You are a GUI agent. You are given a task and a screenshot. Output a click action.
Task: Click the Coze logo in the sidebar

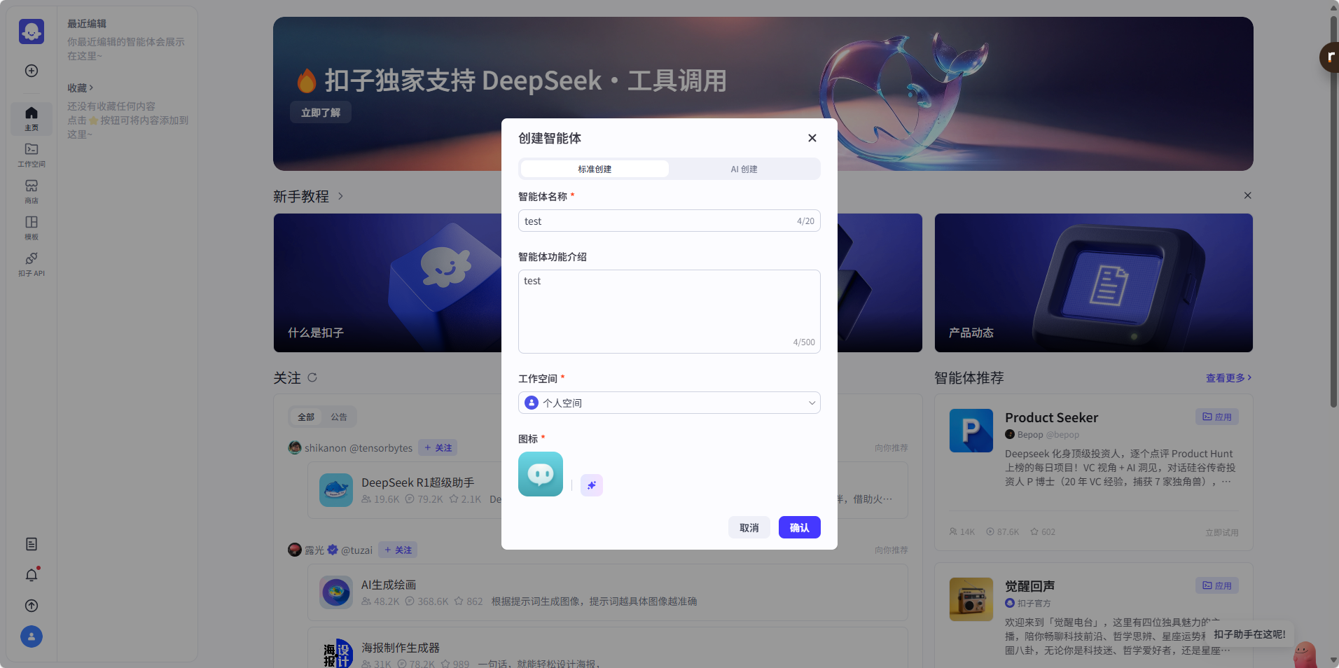coord(32,32)
